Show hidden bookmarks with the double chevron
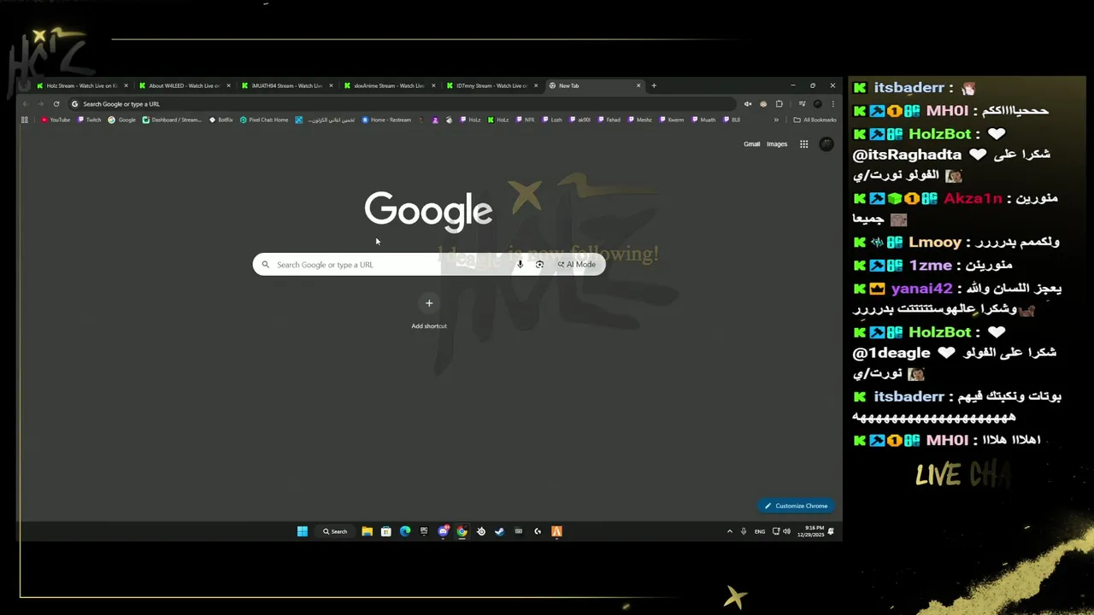This screenshot has width=1094, height=615. click(777, 120)
